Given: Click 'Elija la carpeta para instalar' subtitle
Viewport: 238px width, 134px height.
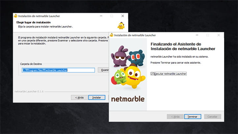Looking at the screenshot, I should click(x=45, y=27).
